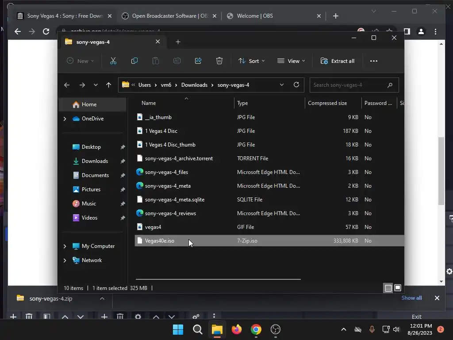Open recent locations chevron in Explorer
The image size is (453, 340).
[96, 85]
